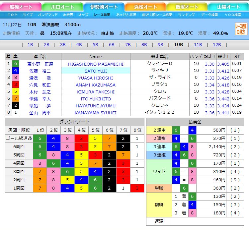This screenshot has width=249, height=230.
Task: Click the グランドノート table header
Action: (75, 122)
